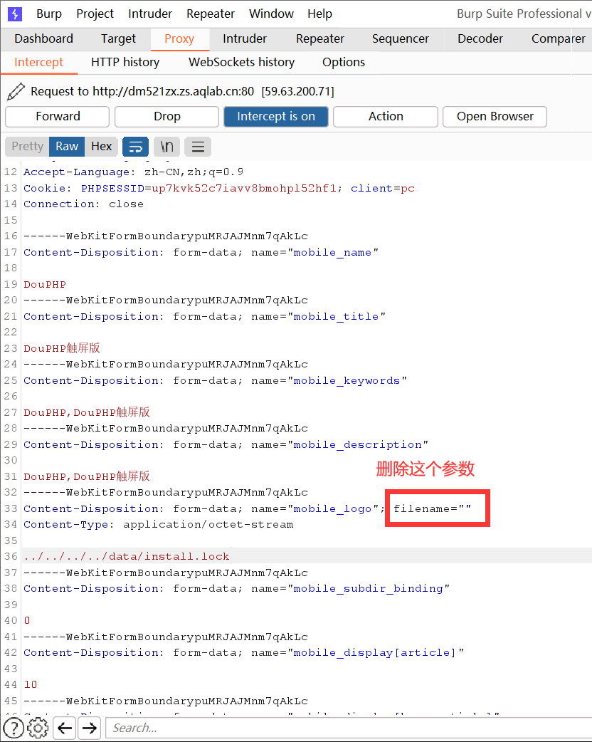The width and height of the screenshot is (592, 742).
Task: Open the Action dropdown button
Action: pos(386,116)
